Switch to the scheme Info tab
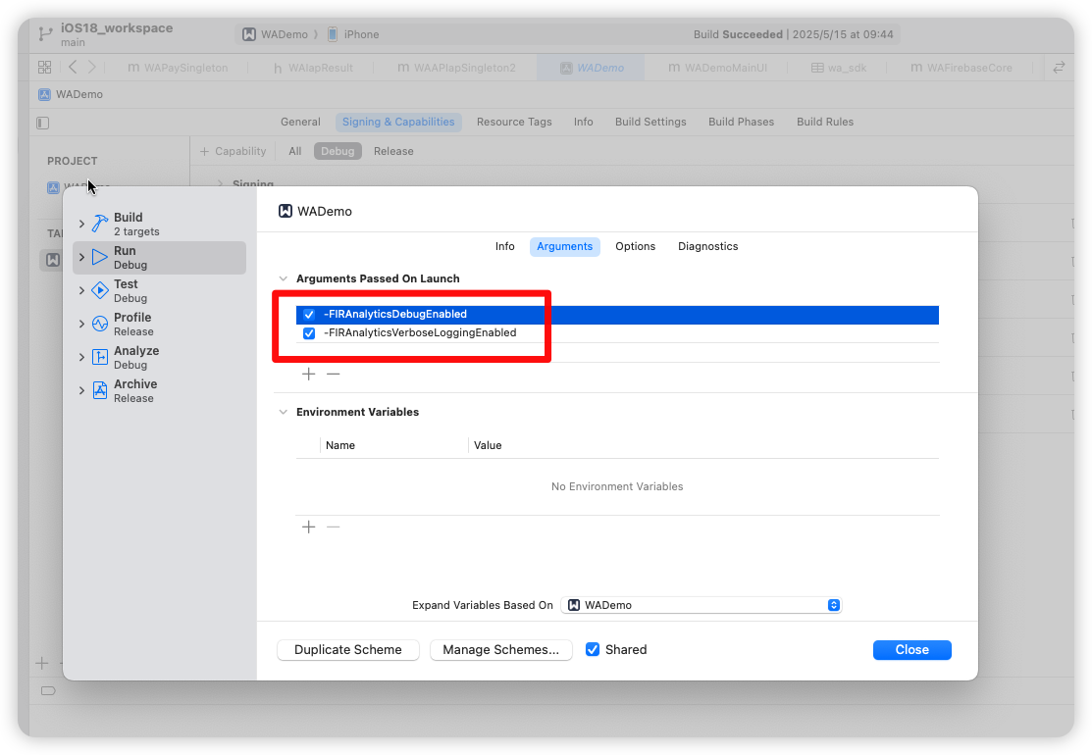This screenshot has width=1092, height=755. coord(505,246)
